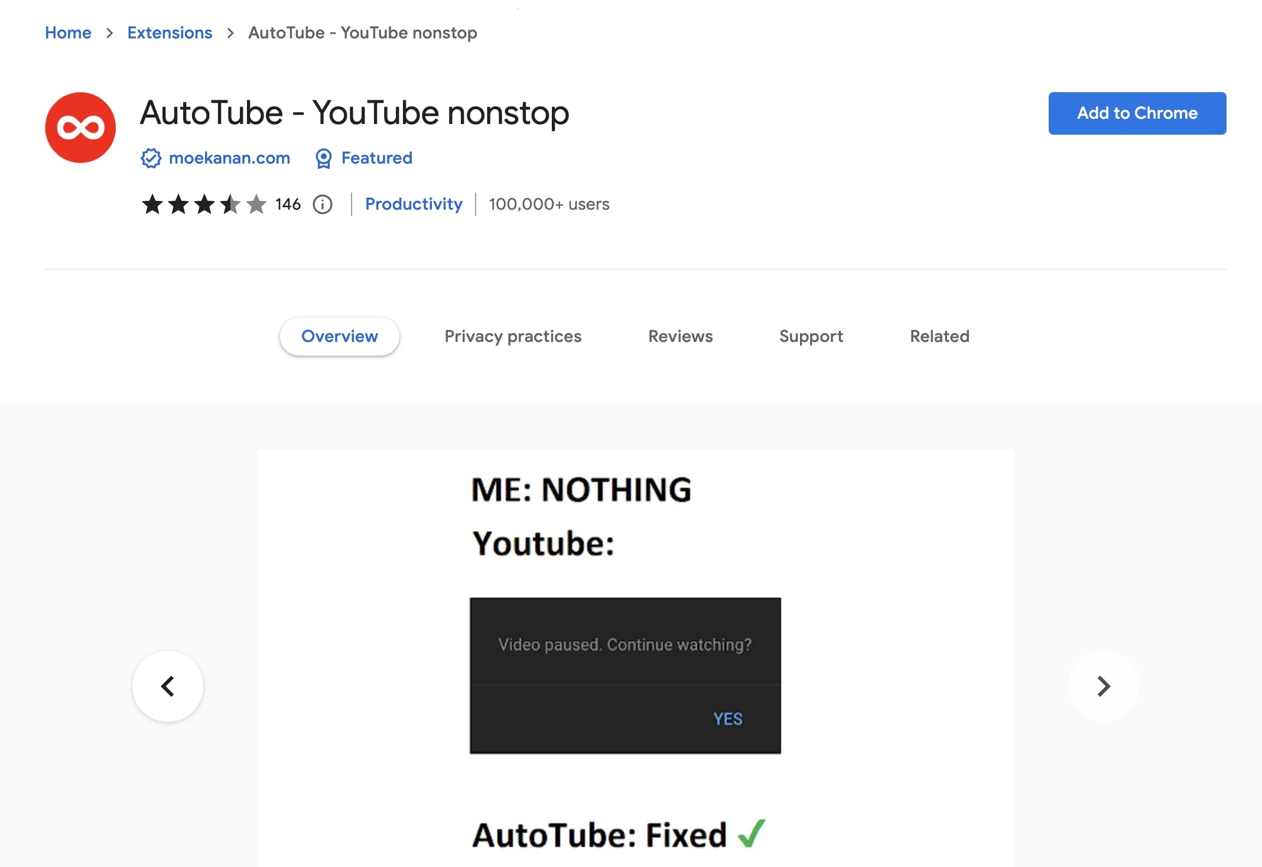Screen dimensions: 1262x867
Task: Open the Productivity category link
Action: (x=414, y=204)
